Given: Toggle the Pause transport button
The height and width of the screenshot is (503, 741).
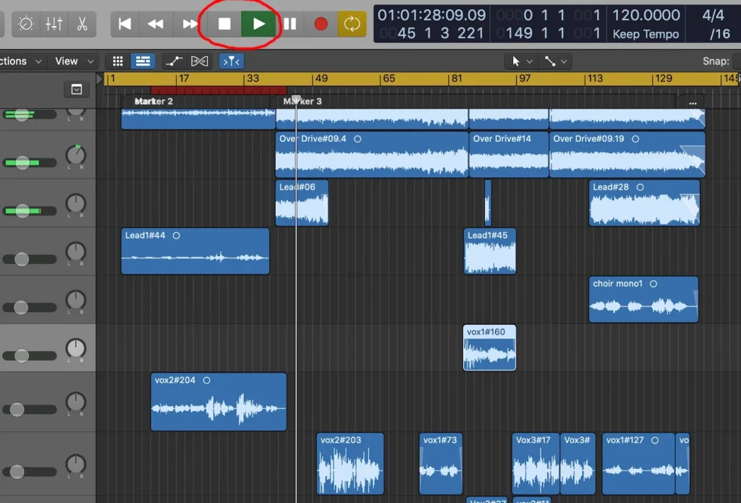Looking at the screenshot, I should [x=289, y=23].
